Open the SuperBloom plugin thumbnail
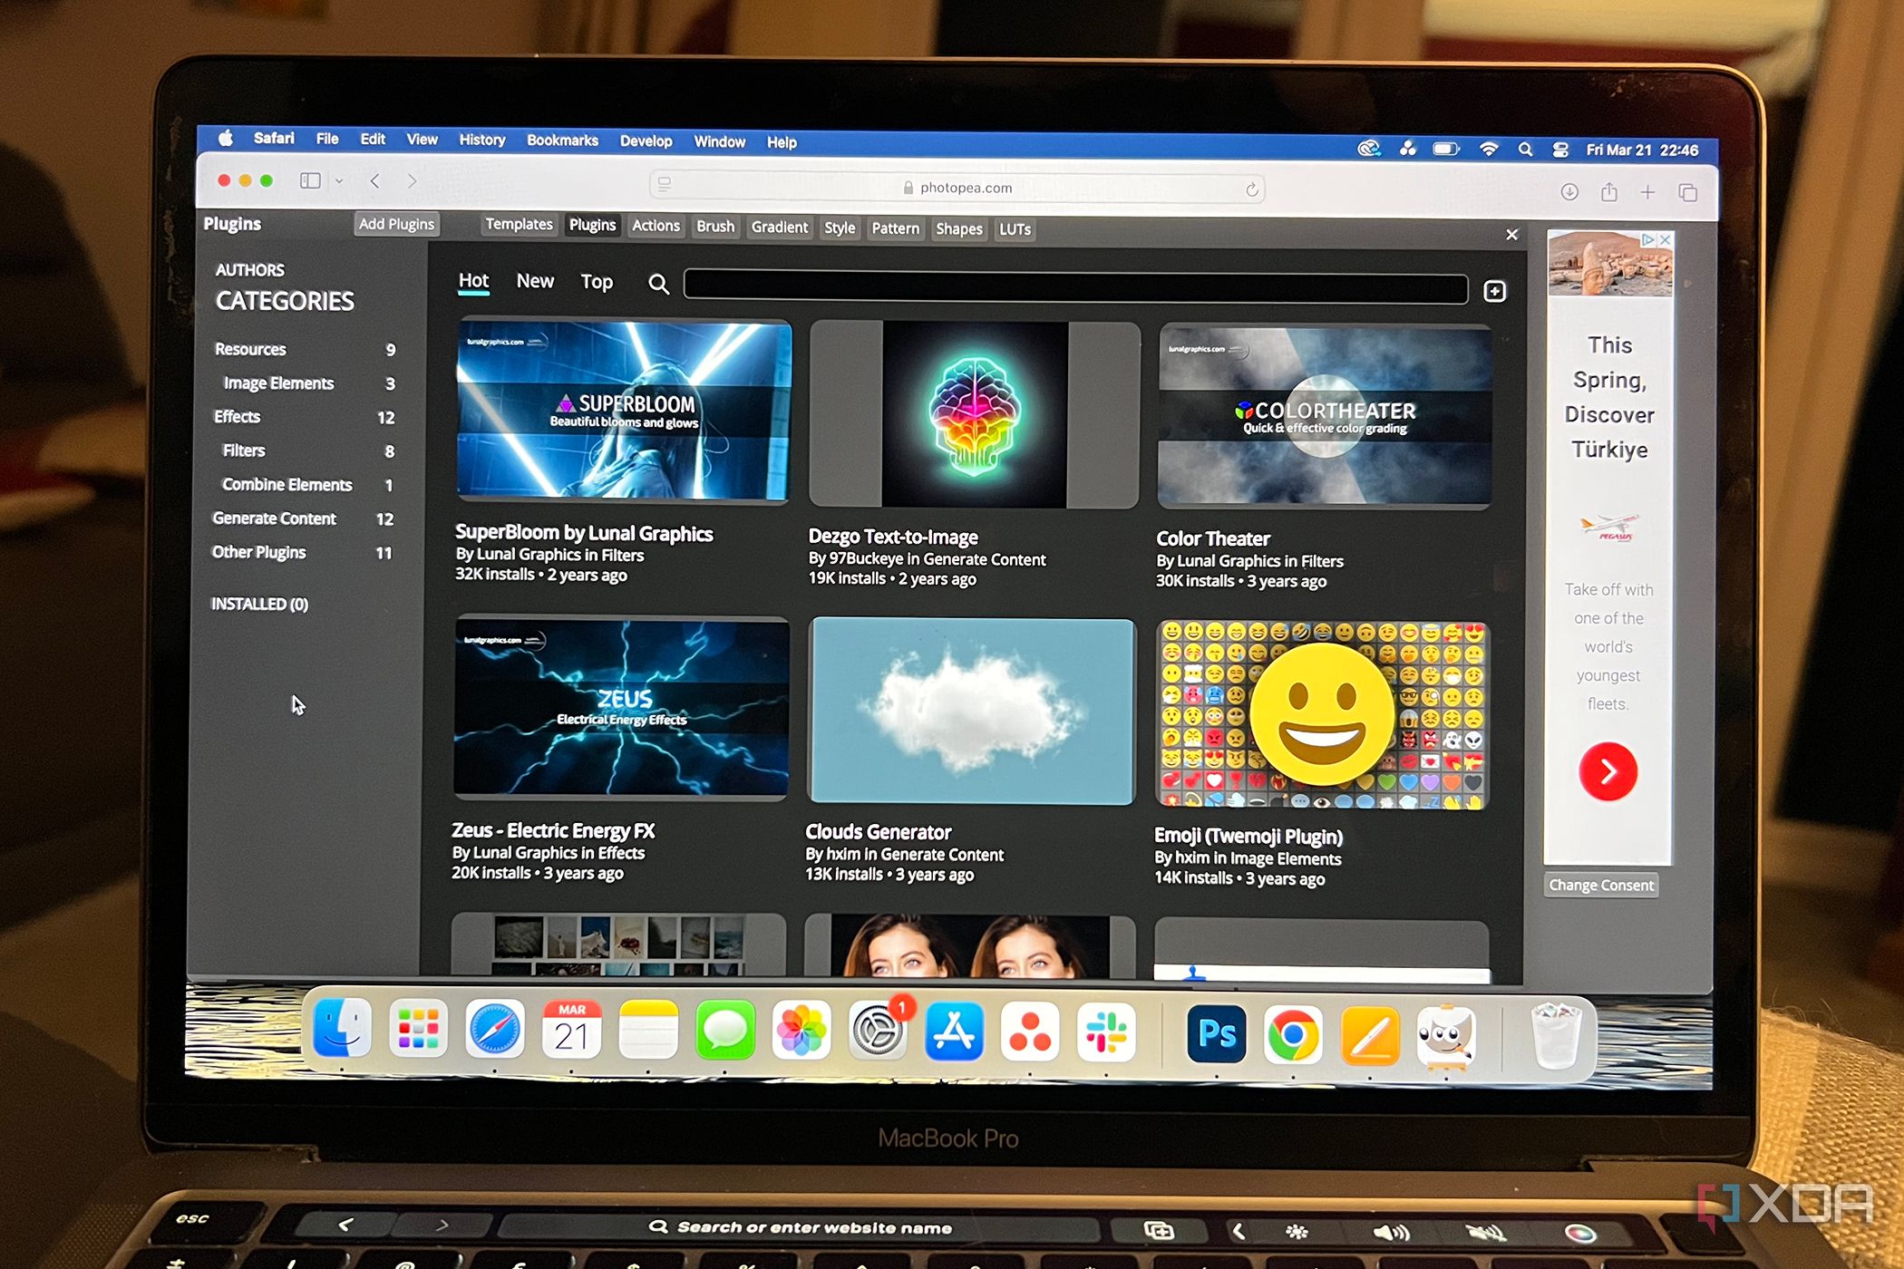1904x1269 pixels. pos(624,410)
